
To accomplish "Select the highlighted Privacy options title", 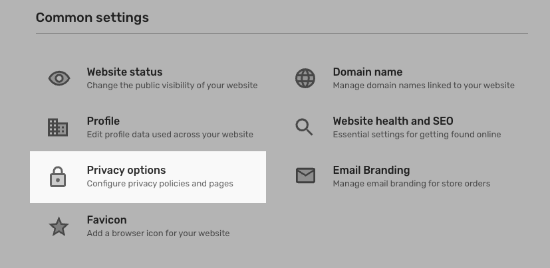I will click(x=126, y=170).
